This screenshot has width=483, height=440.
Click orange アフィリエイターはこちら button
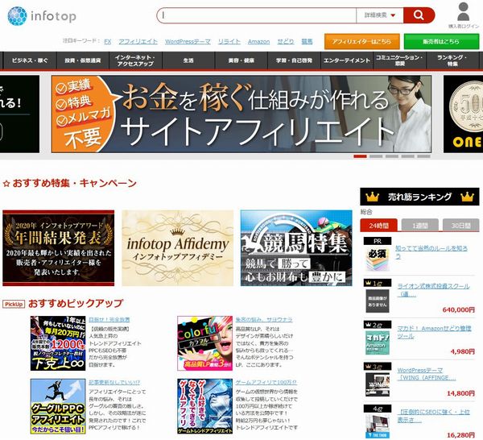[362, 41]
